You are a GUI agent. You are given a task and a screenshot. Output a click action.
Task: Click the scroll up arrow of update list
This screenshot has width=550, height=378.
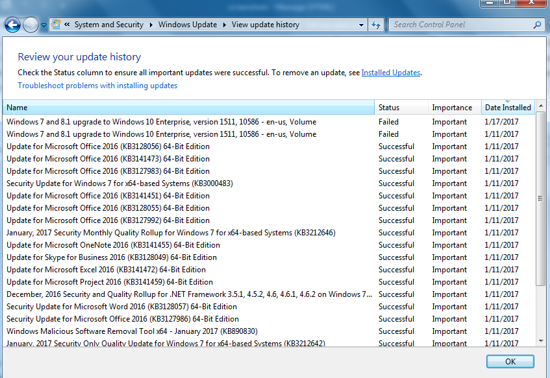click(541, 106)
